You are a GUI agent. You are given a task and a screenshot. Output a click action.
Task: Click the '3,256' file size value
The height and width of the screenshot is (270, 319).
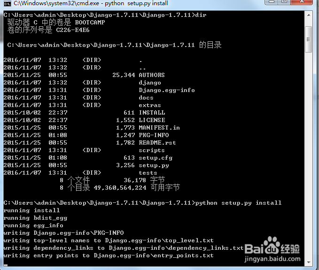pyautogui.click(x=125, y=165)
